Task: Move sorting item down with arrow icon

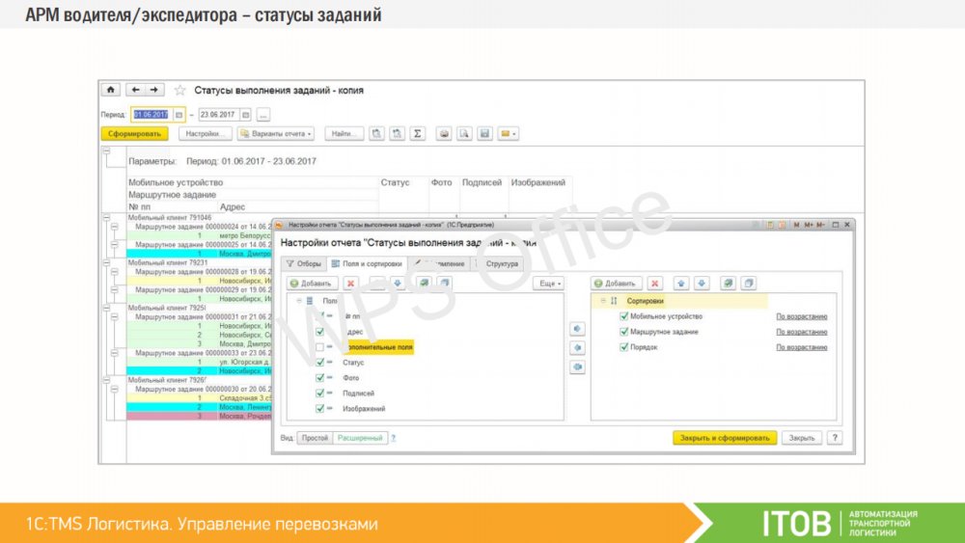Action: [703, 284]
